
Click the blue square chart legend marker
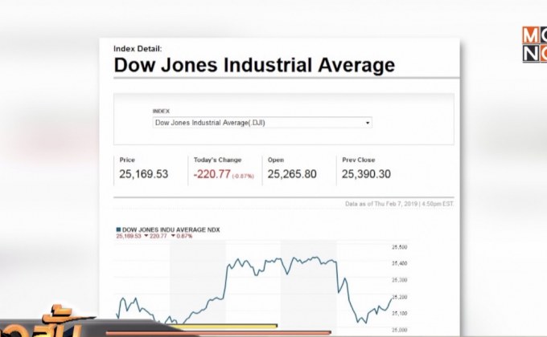pyautogui.click(x=118, y=229)
